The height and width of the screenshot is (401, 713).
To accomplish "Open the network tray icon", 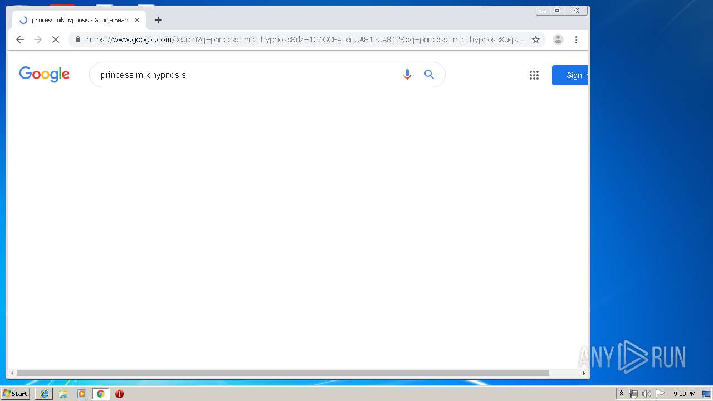I will tap(633, 394).
